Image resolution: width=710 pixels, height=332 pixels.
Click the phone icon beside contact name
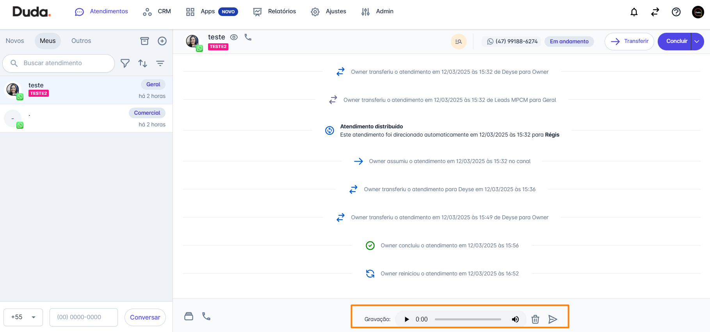[248, 37]
